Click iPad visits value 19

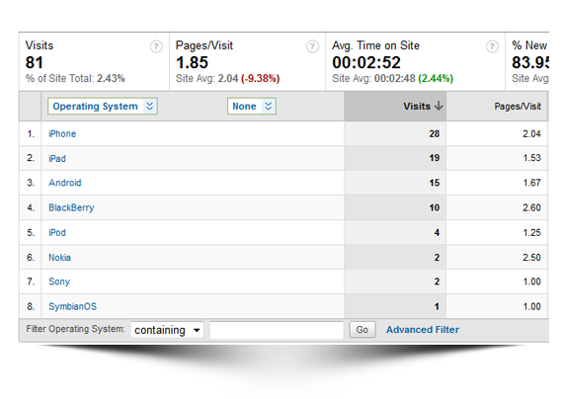pos(434,158)
